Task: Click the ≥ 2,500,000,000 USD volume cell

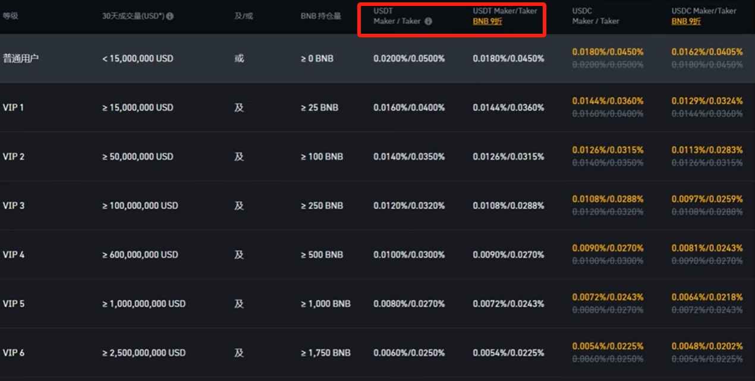Action: coord(144,353)
